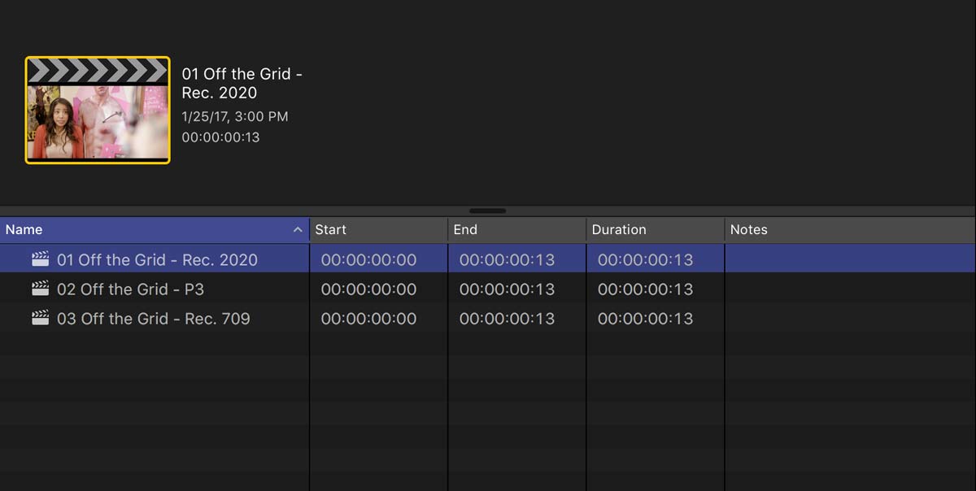Screen dimensions: 976x491
Task: Click the Duration timecode of 03 Off the Grid - Rec. 709
Action: point(645,319)
